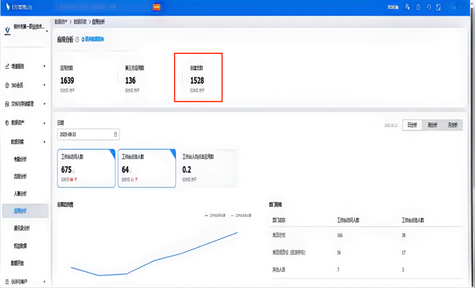This screenshot has width=475, height=288.
Task: Open the clock icon in the top bar
Action: click(x=418, y=7)
